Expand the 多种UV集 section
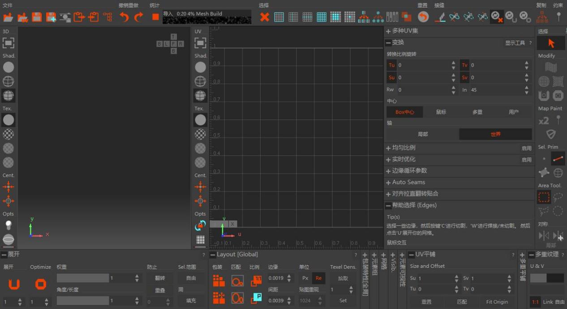This screenshot has width=567, height=309. tap(405, 31)
